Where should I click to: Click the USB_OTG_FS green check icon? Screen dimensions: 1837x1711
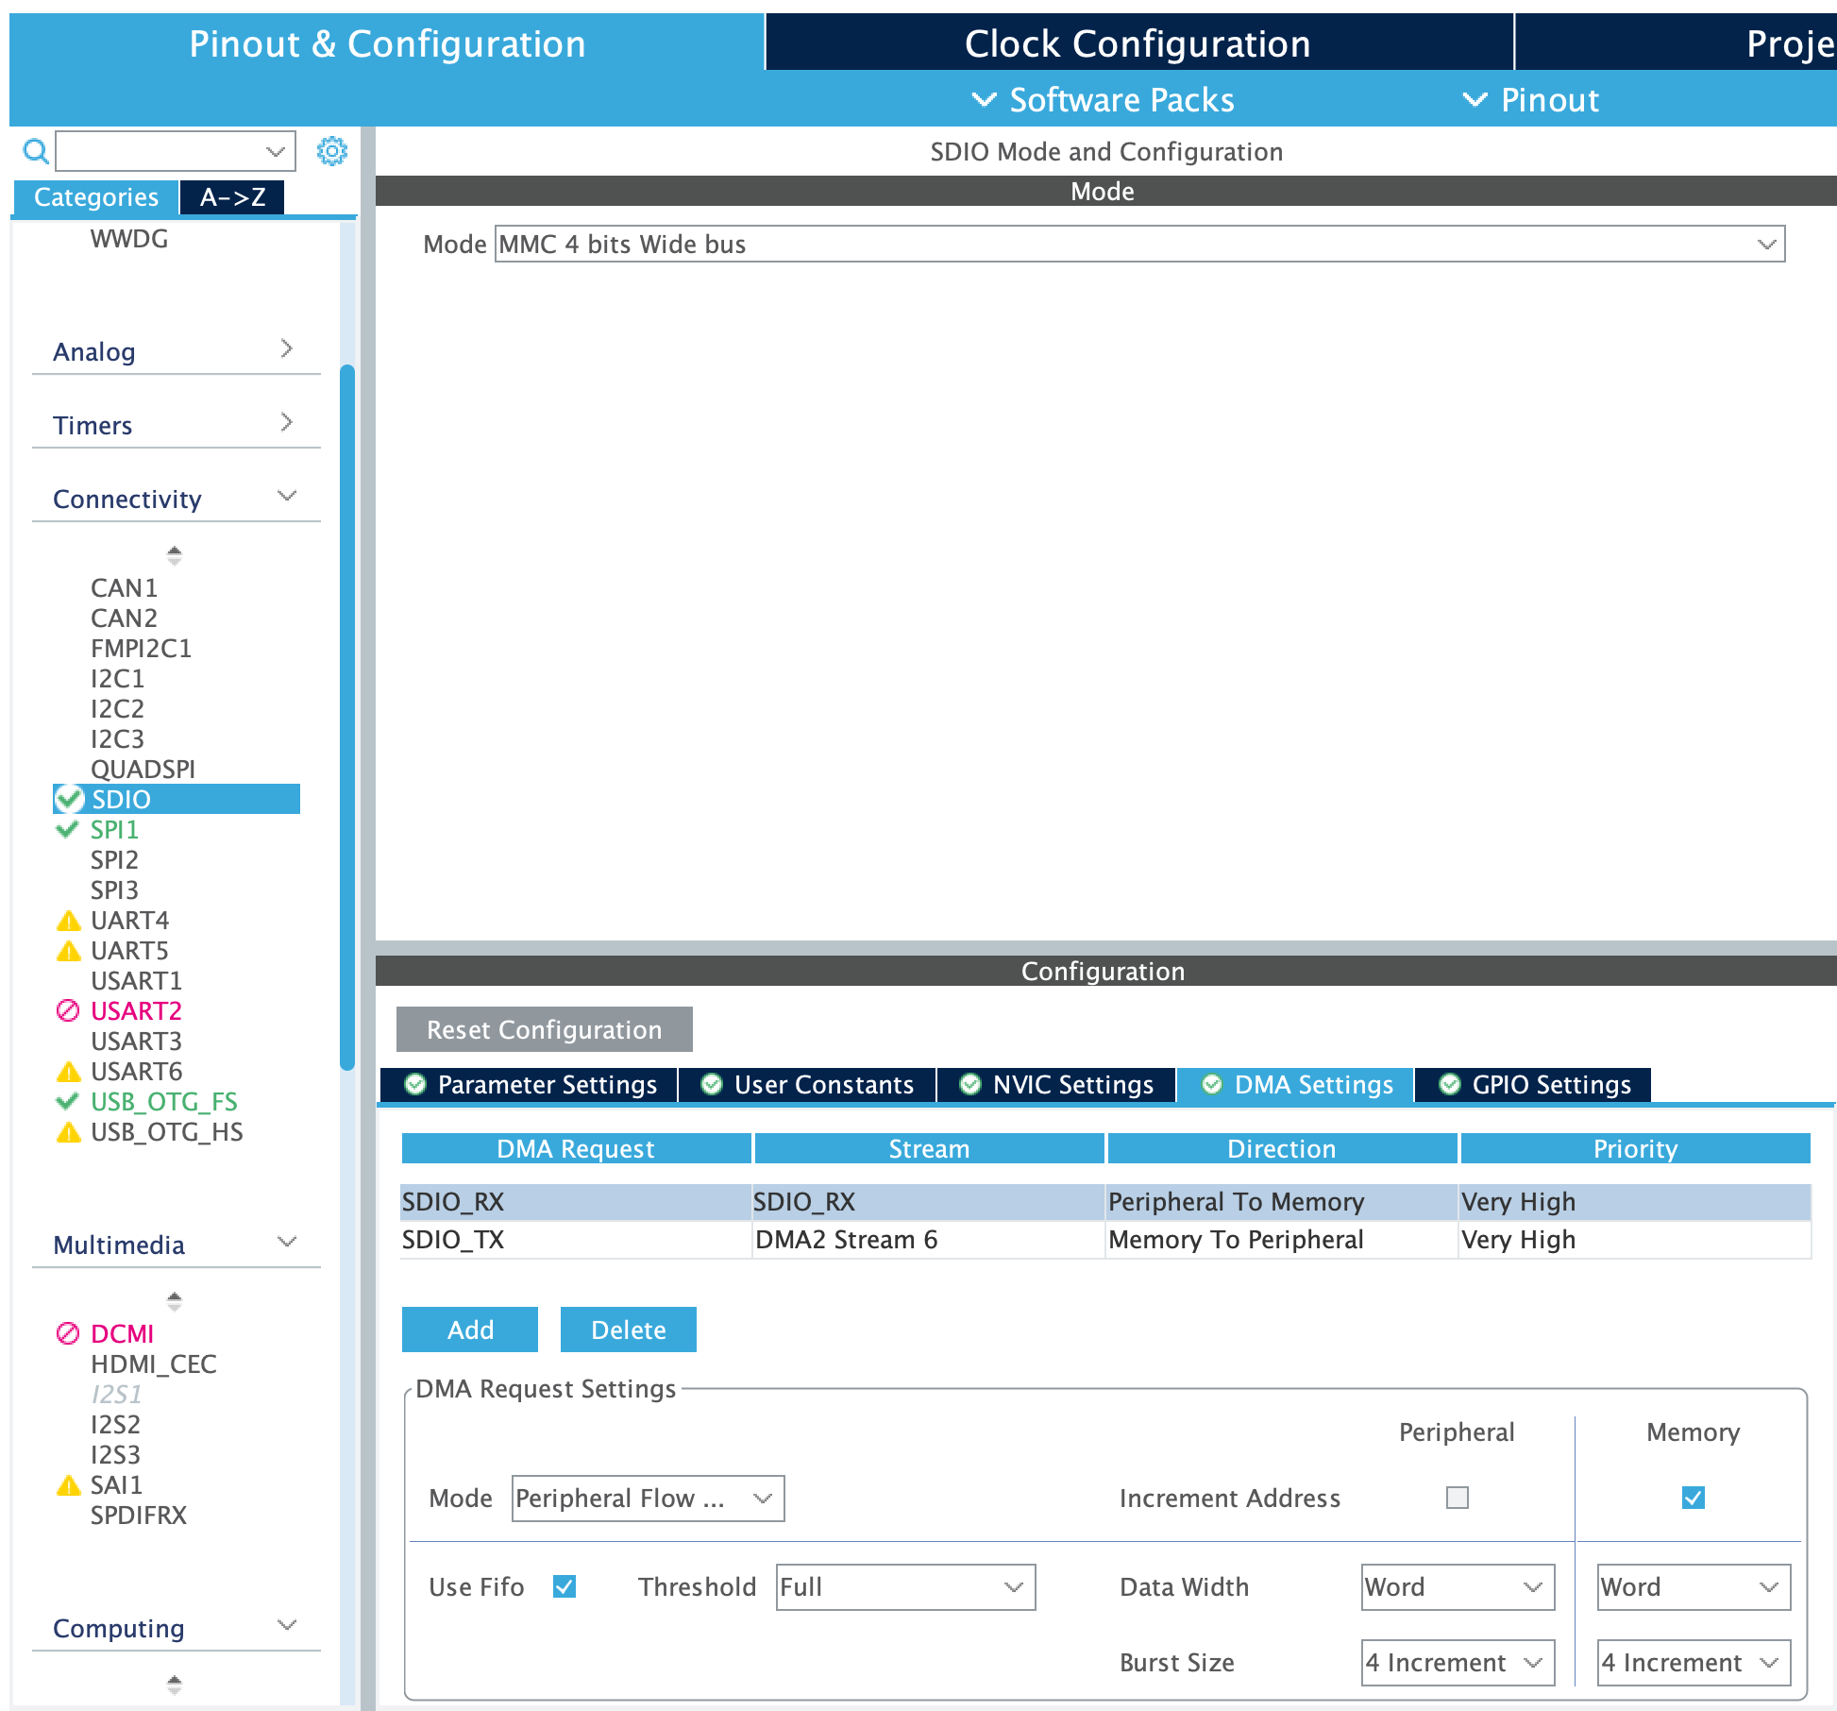[x=67, y=1102]
